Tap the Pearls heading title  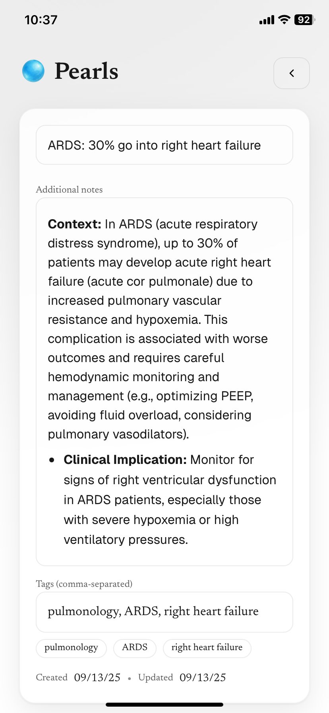point(86,72)
